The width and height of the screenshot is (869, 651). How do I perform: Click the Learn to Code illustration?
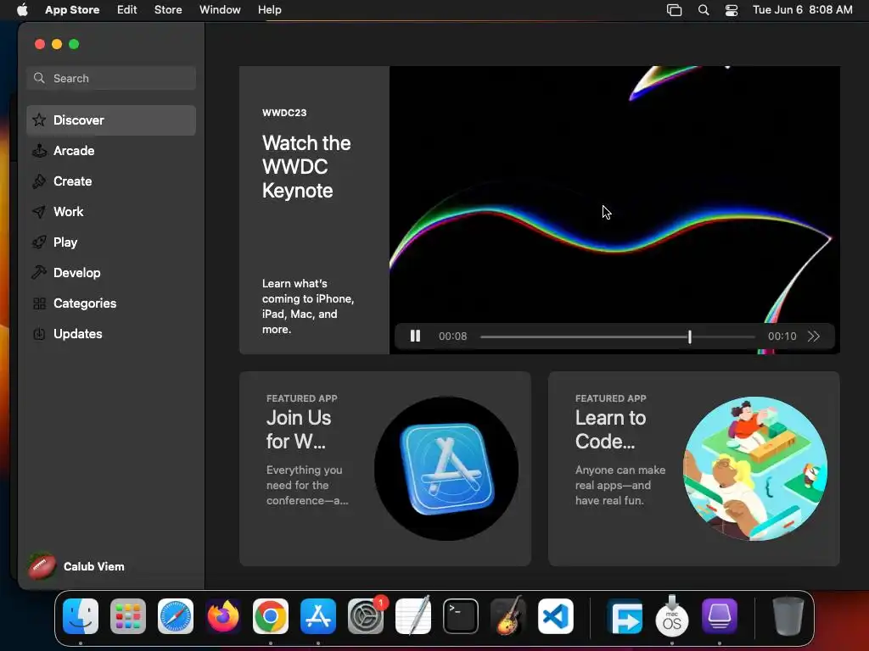[x=754, y=468]
